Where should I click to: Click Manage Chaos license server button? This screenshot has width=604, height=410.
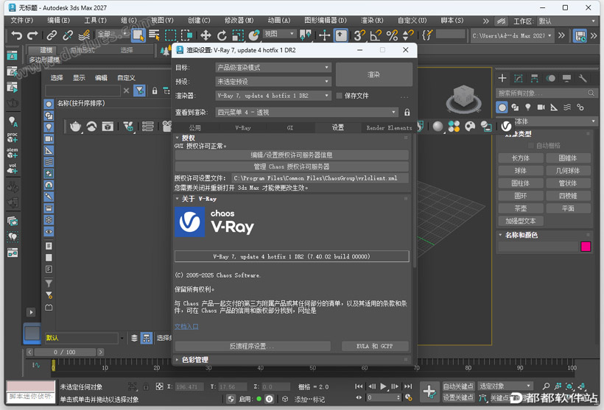pyautogui.click(x=292, y=166)
